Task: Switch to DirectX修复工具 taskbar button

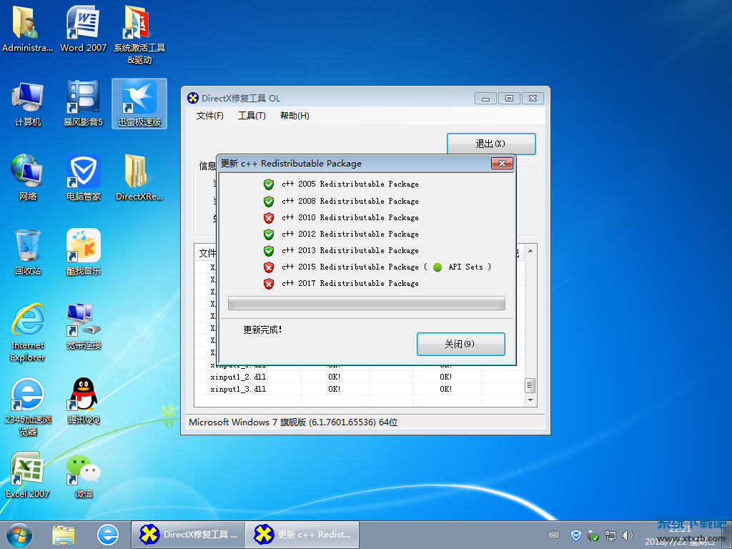Action: 188,535
